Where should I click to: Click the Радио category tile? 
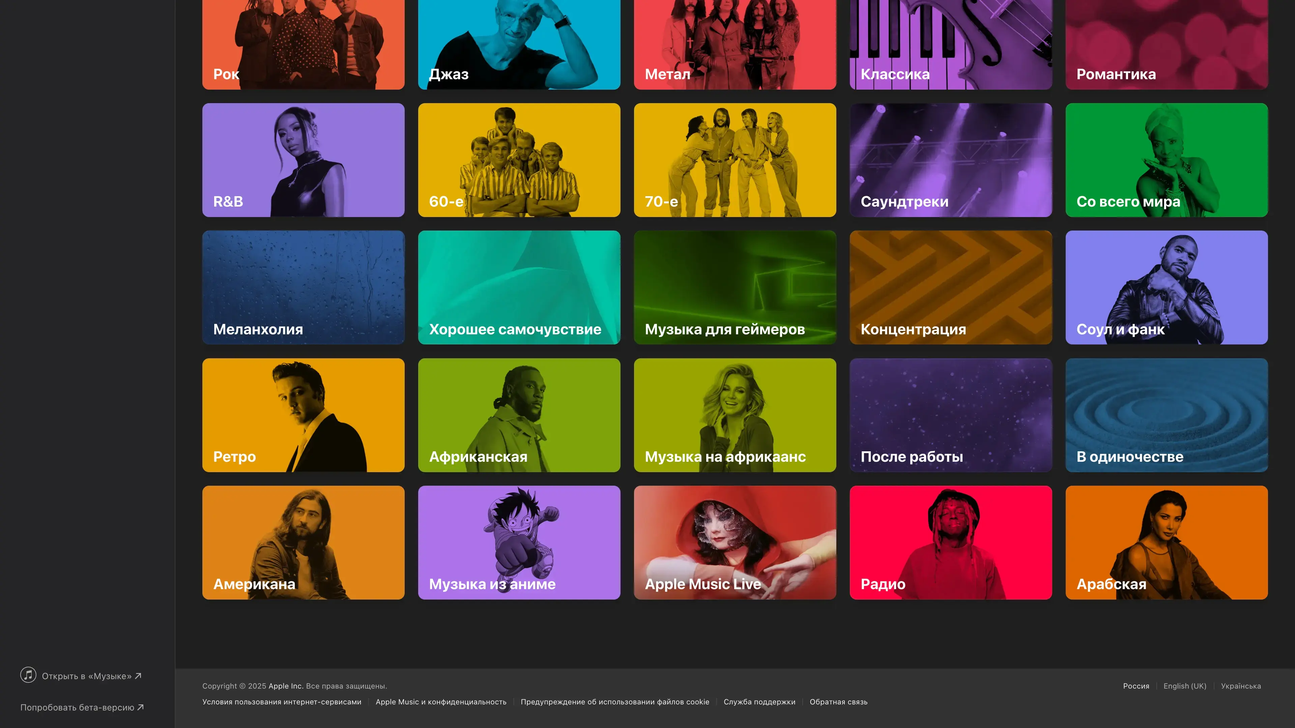(x=950, y=542)
